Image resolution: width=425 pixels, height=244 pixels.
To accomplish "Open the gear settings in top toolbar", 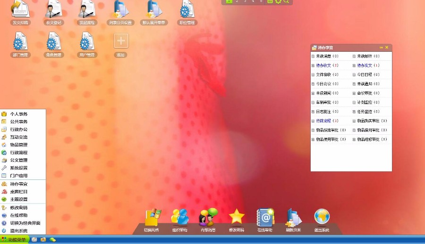I will click(278, 2).
